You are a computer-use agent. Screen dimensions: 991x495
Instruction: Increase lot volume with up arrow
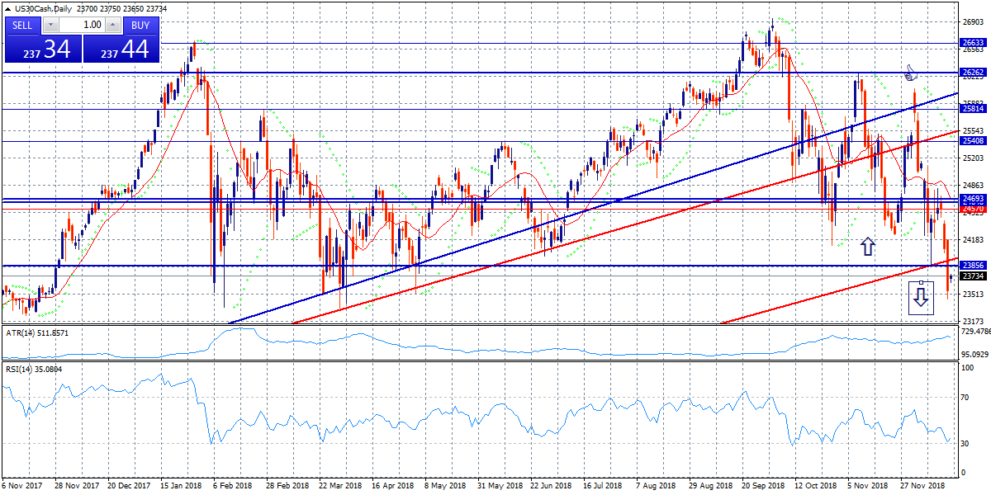113,25
